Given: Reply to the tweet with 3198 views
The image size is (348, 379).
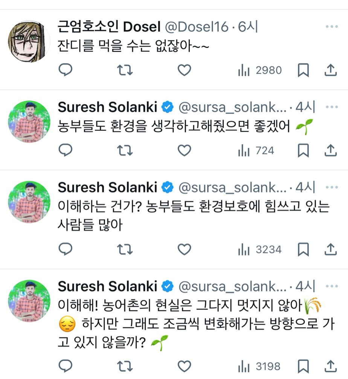Looking at the screenshot, I should pyautogui.click(x=66, y=366).
